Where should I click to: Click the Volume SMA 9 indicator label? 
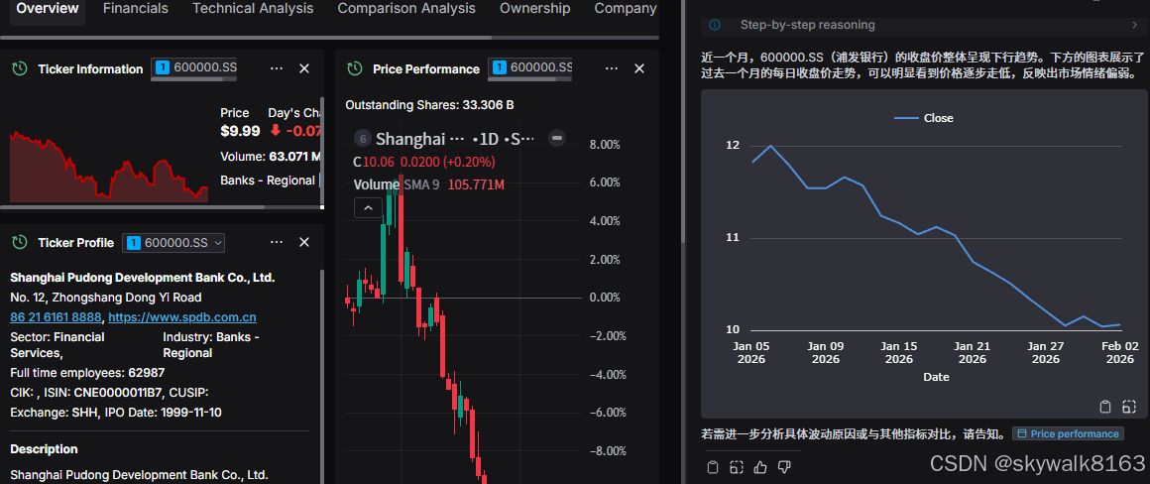coord(396,184)
